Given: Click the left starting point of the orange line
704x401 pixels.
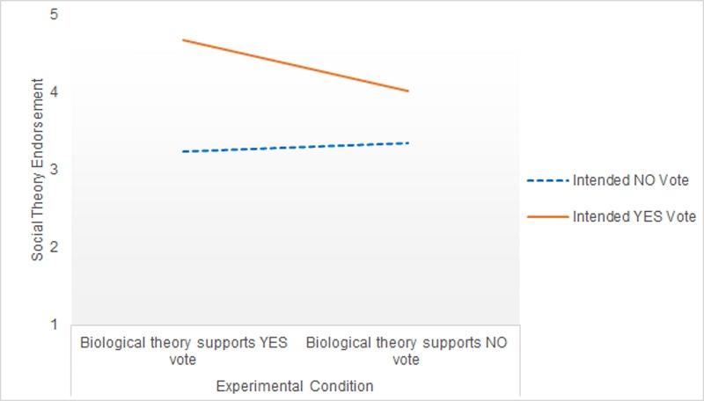Looking at the screenshot, I should point(183,40).
